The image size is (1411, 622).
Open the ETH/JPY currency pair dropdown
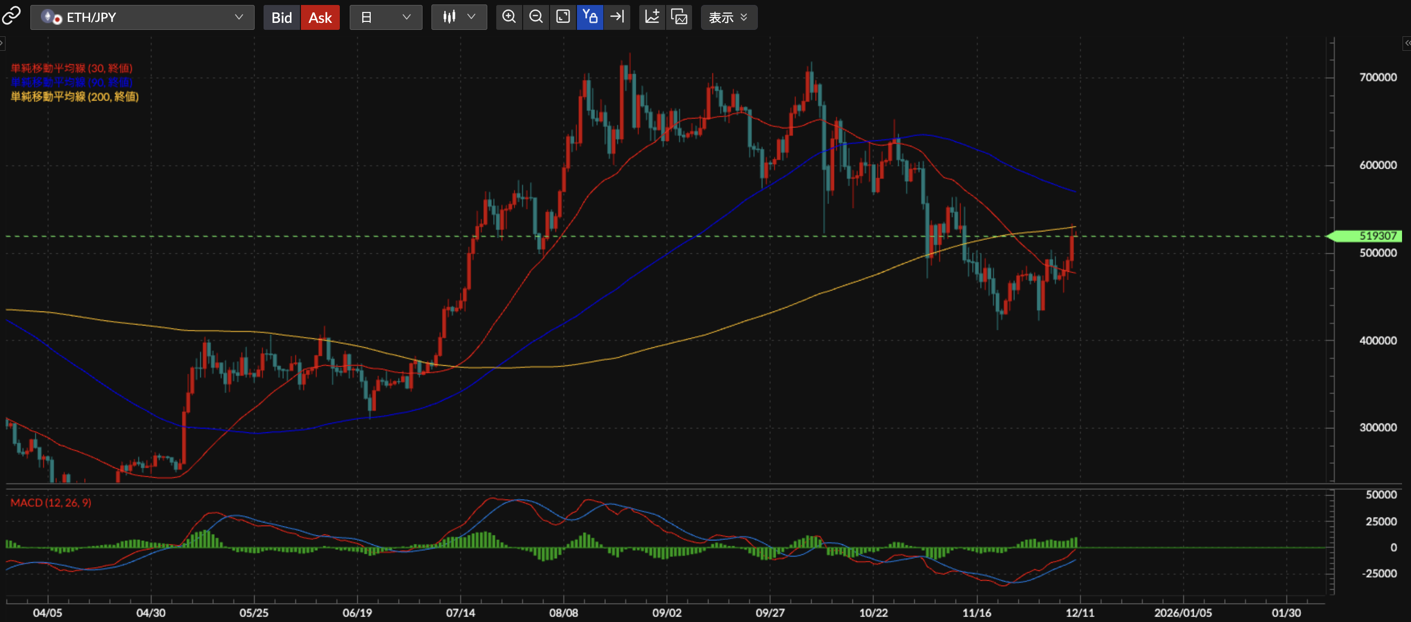coord(142,17)
